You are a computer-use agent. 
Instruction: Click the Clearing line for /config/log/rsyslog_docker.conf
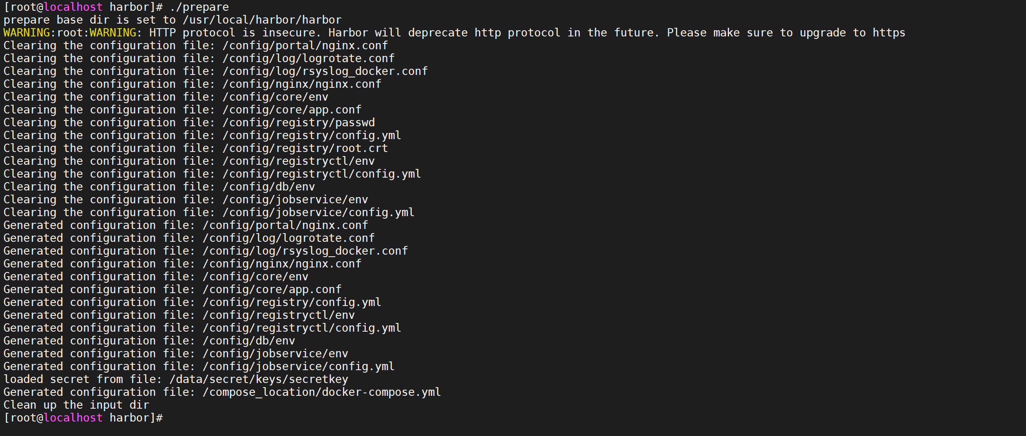point(215,71)
